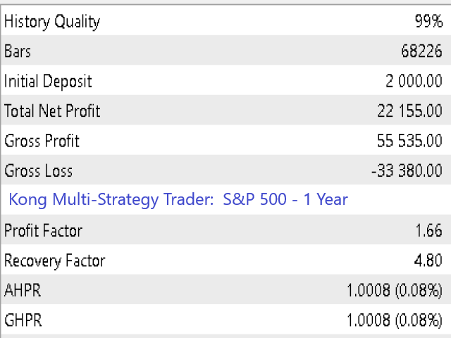Select the Gross Loss label

pyautogui.click(x=38, y=171)
